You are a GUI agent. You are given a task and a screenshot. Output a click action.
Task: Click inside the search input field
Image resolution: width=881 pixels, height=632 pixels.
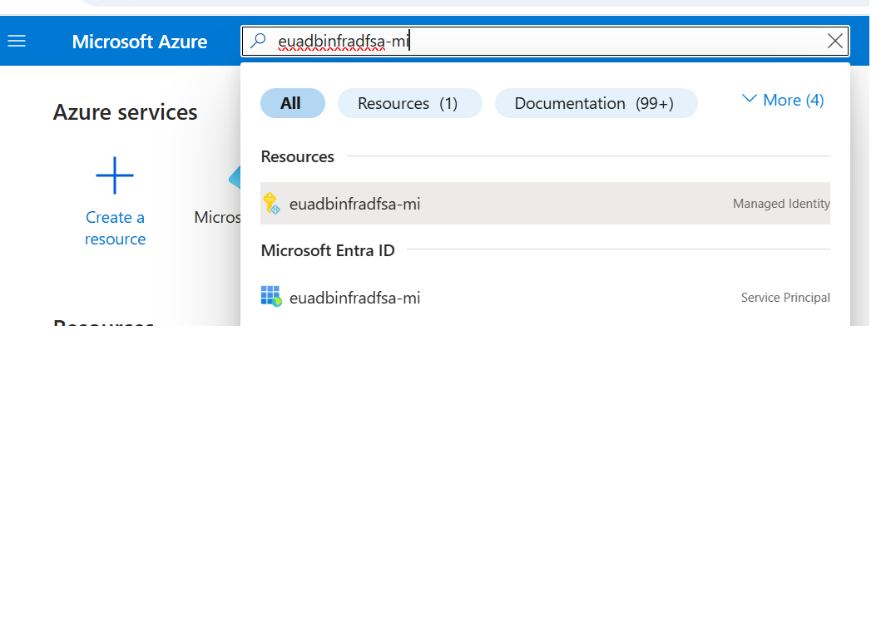coord(499,41)
